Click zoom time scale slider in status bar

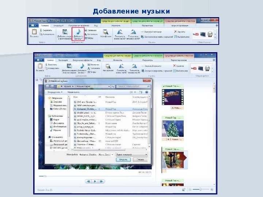[x=200, y=189]
